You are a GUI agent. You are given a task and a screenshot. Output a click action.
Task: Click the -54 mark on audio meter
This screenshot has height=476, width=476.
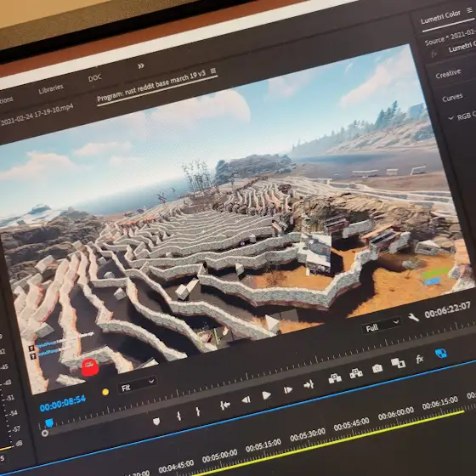[x=12, y=413]
